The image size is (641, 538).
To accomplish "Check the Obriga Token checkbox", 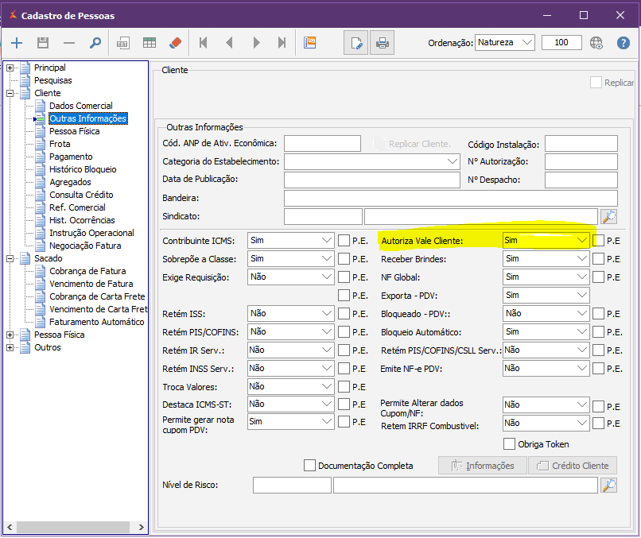I will click(x=510, y=444).
